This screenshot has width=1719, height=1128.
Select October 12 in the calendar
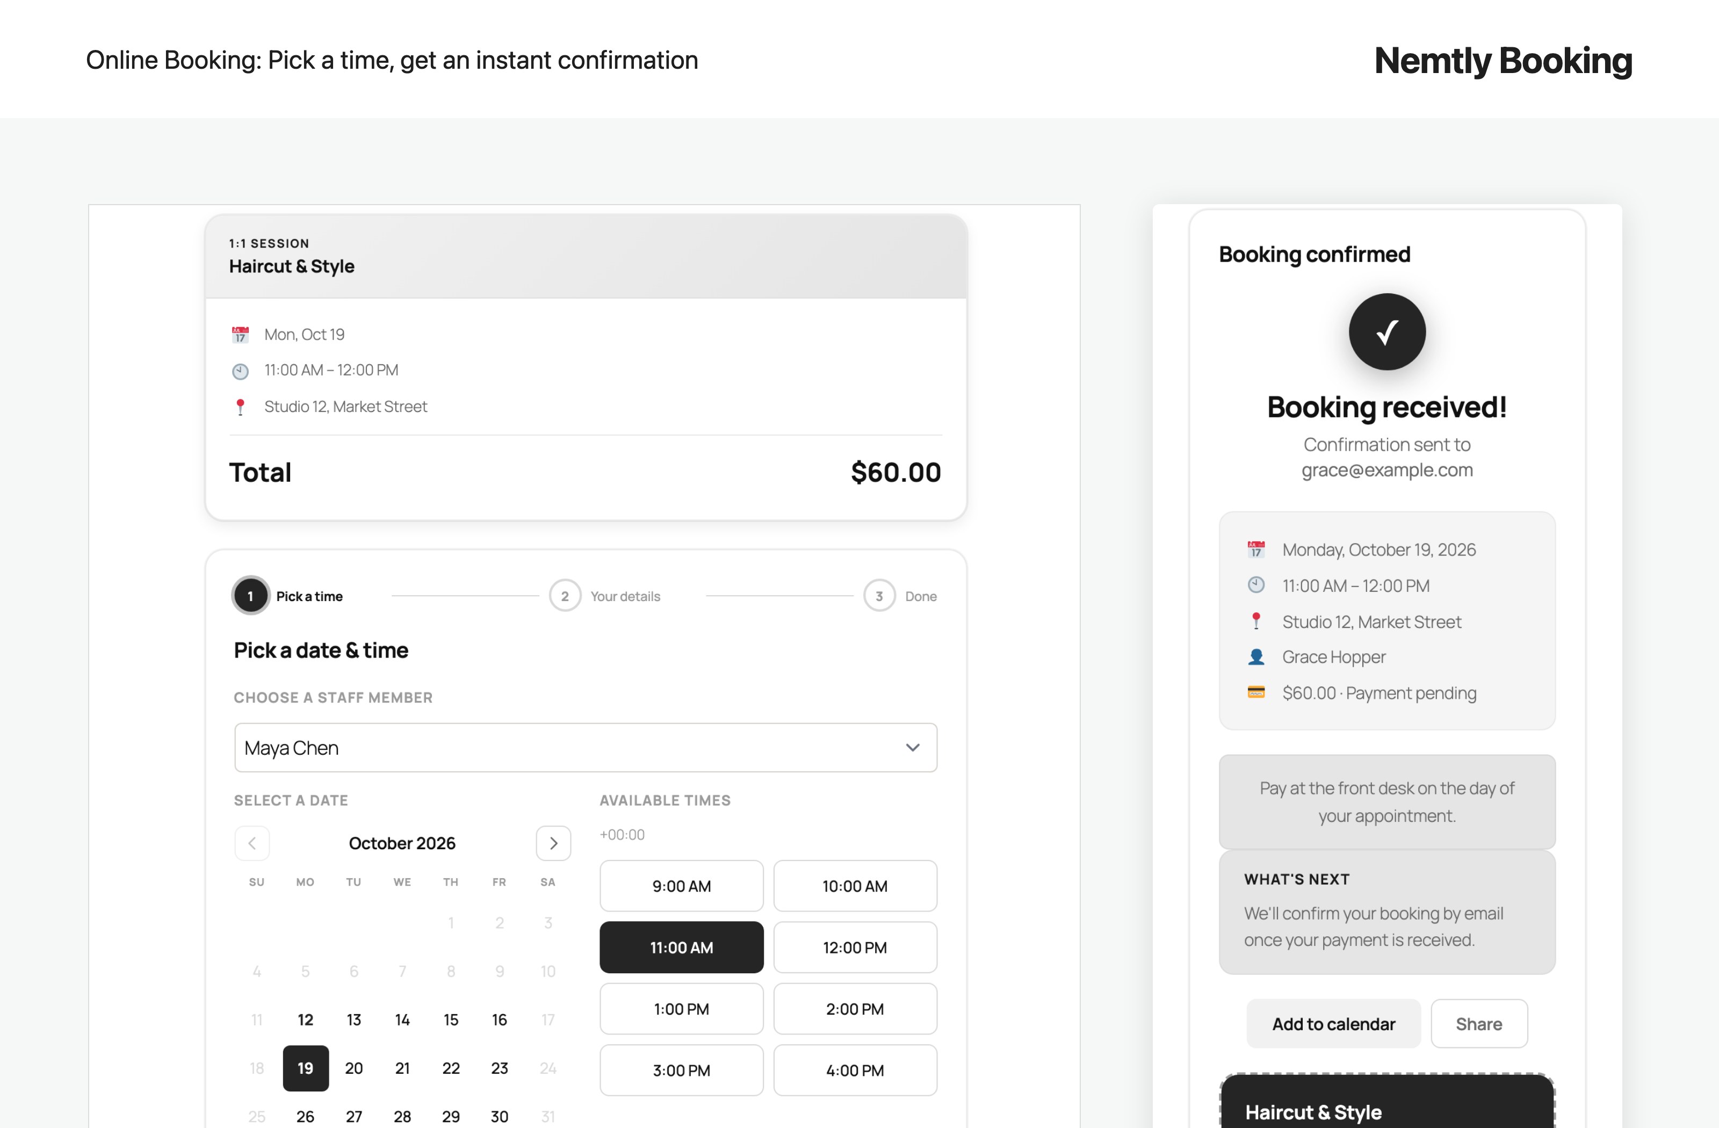click(306, 1019)
